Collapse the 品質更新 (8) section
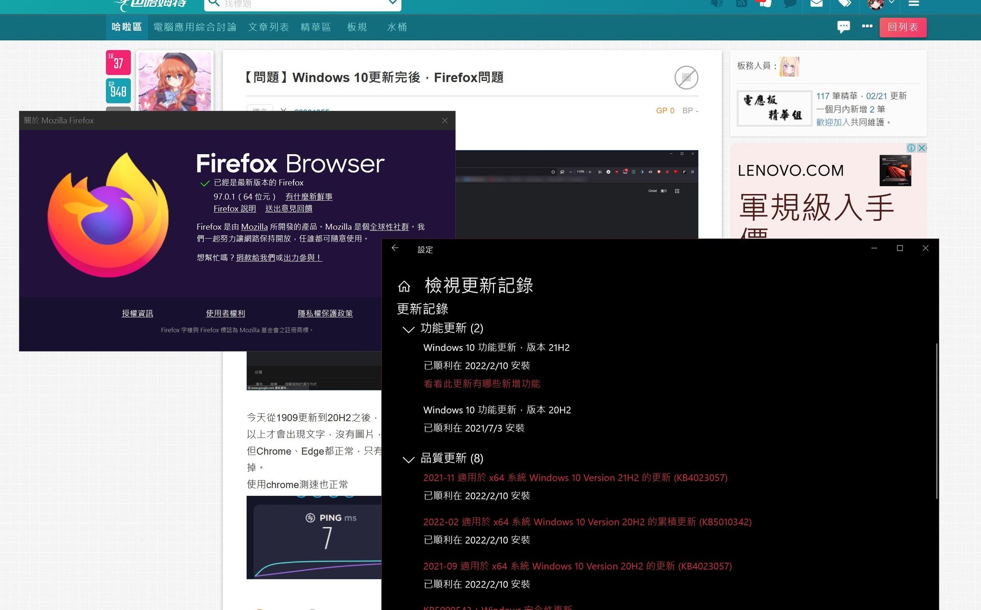This screenshot has height=610, width=981. (408, 459)
